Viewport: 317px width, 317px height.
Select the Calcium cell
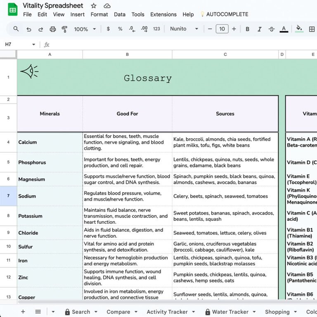[50, 142]
